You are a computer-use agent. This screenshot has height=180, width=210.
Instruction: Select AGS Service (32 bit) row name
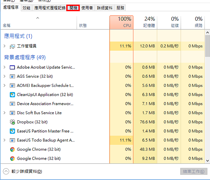point(35,76)
